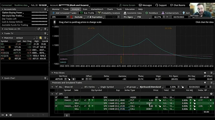
Task: Click the Add Simulated Trades plus icon
Action: click(x=53, y=13)
